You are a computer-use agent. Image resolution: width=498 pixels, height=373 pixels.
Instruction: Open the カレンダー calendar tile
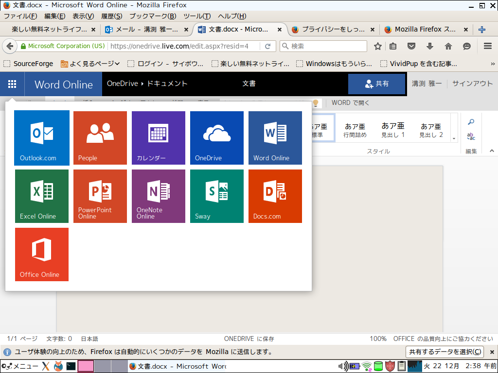point(159,137)
